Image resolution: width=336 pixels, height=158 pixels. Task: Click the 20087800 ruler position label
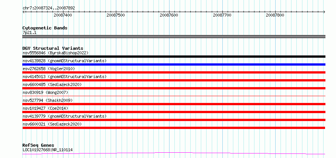point(275,15)
